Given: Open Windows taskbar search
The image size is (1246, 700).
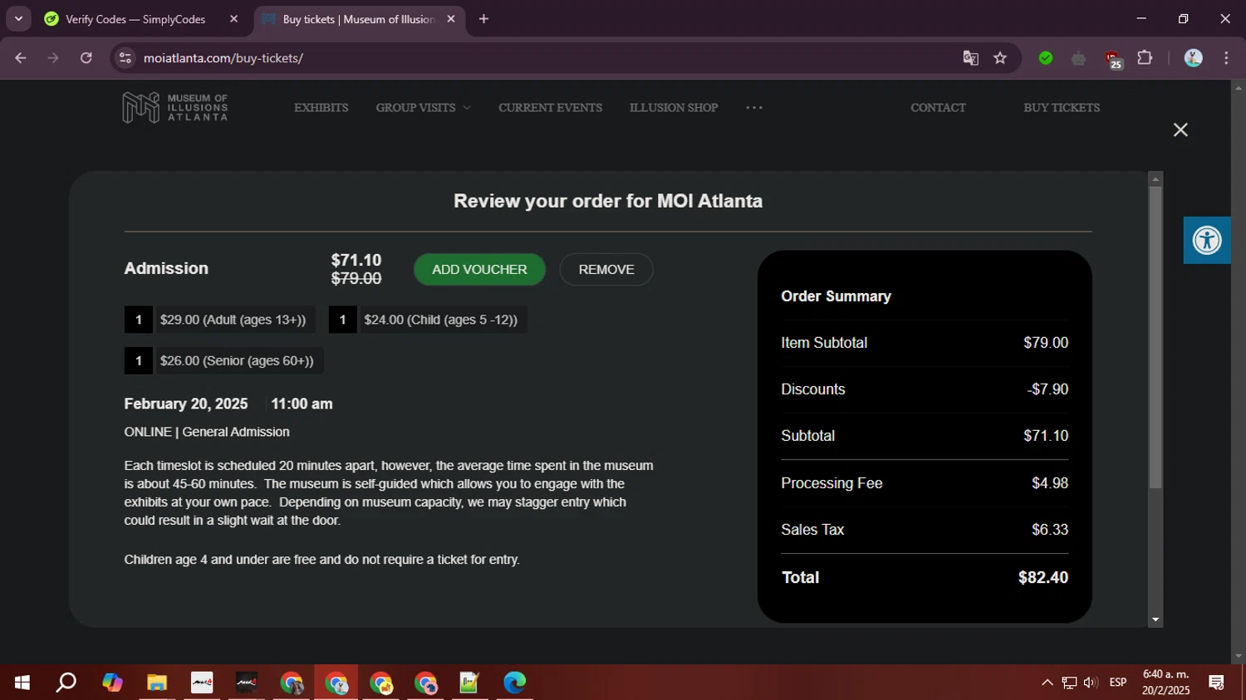Looking at the screenshot, I should click(66, 683).
